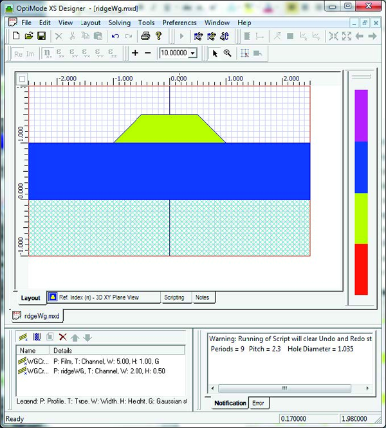Delete the selected waveguide with red X
This screenshot has height=428, width=386.
point(63,337)
